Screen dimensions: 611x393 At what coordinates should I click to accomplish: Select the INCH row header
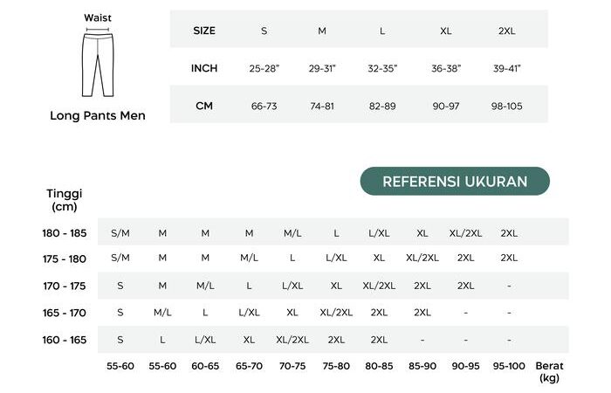click(x=204, y=68)
